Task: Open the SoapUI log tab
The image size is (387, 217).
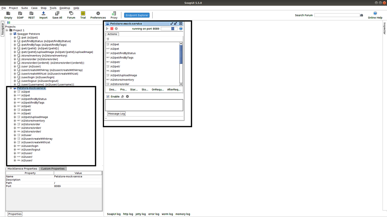Action: pos(114,214)
